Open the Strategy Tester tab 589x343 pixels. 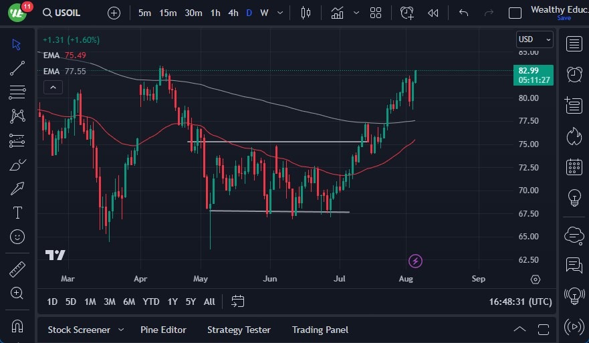pos(239,330)
